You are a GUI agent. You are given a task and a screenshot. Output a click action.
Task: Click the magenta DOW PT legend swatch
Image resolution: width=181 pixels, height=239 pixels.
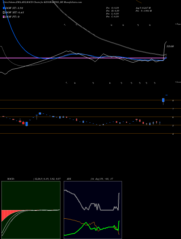point(4,17)
